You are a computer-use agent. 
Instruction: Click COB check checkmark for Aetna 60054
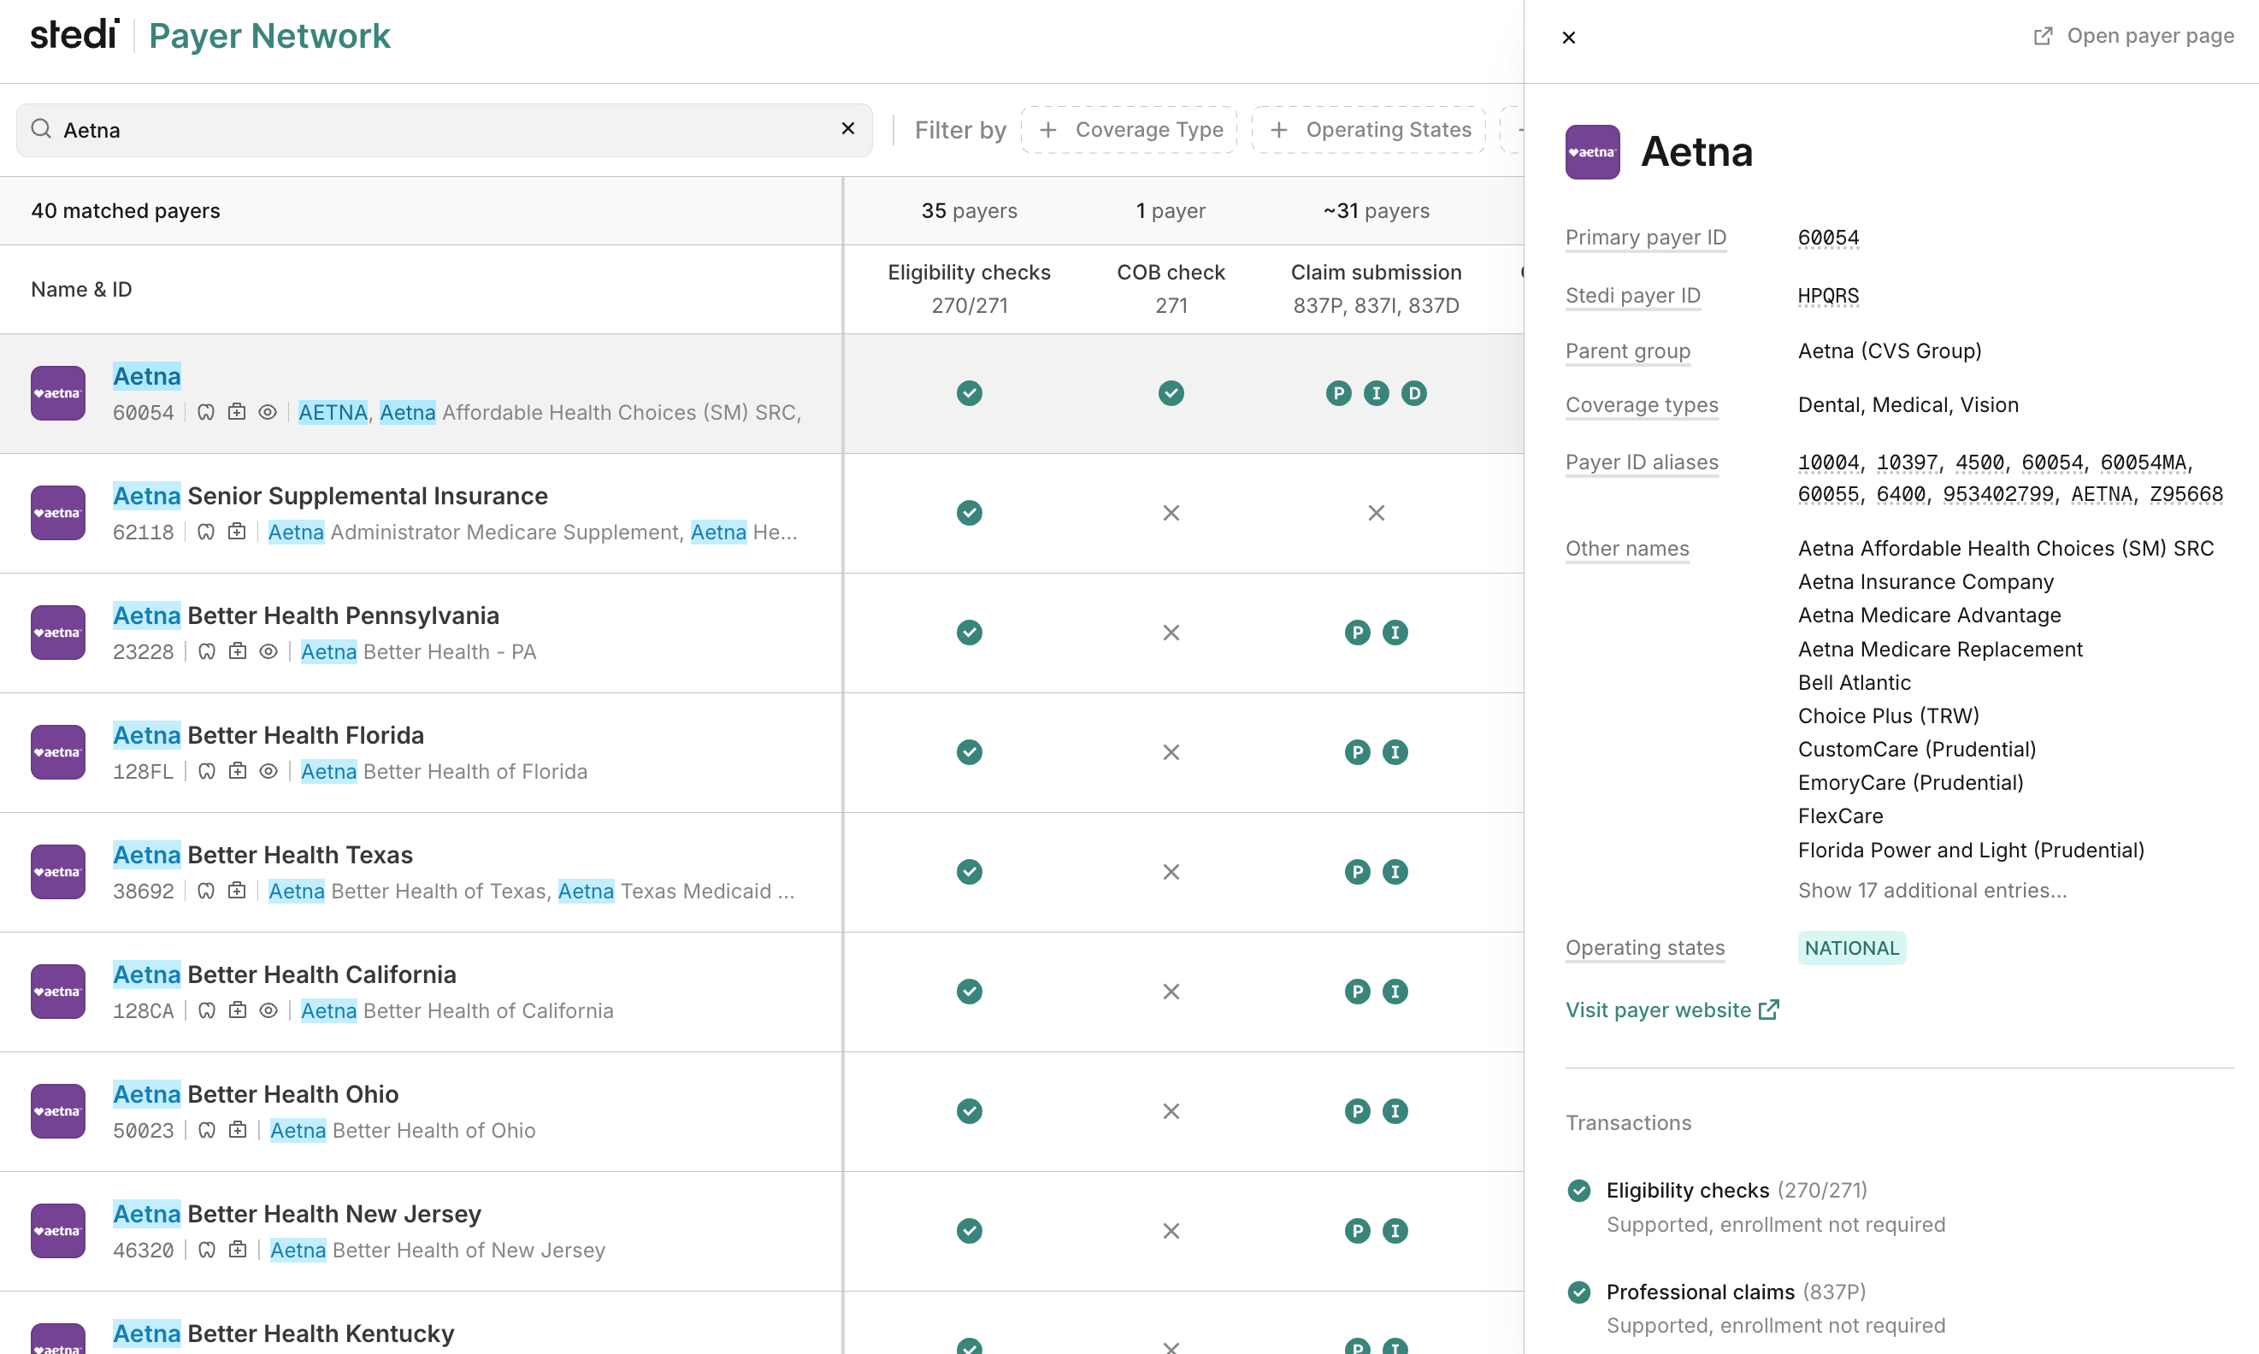pos(1171,393)
